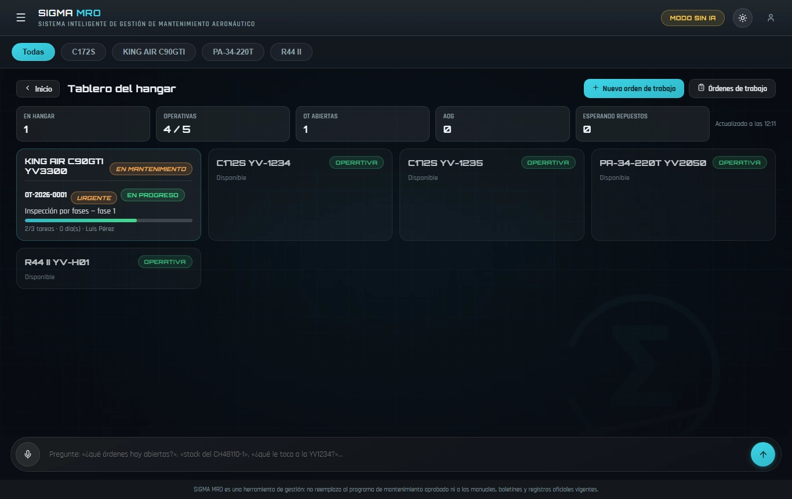This screenshot has width=792, height=499.
Task: Click the OT ABIERTAS stat card
Action: pyautogui.click(x=362, y=124)
